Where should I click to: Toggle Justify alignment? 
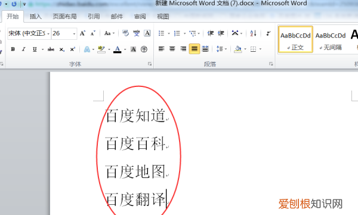coord(195,49)
